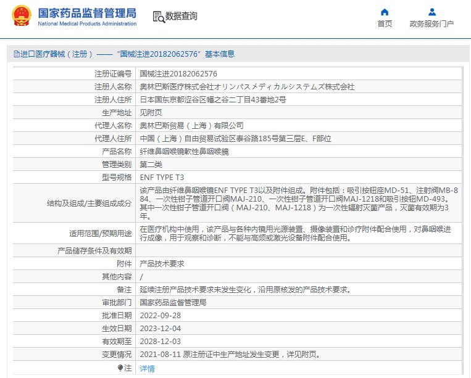471x378 pixels.
Task: Select registration number 国械注进20182062576 cell
Action: coord(178,74)
